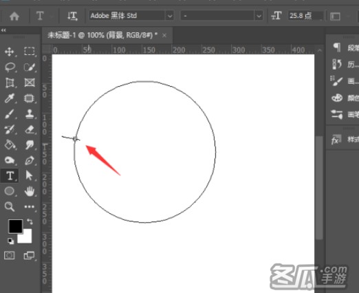Screen dimensions: 359x293
Task: Select the Eraser tool
Action: (x=30, y=129)
